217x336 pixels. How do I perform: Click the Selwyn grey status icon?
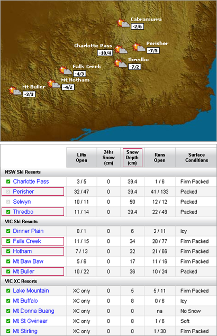[x=8, y=202]
